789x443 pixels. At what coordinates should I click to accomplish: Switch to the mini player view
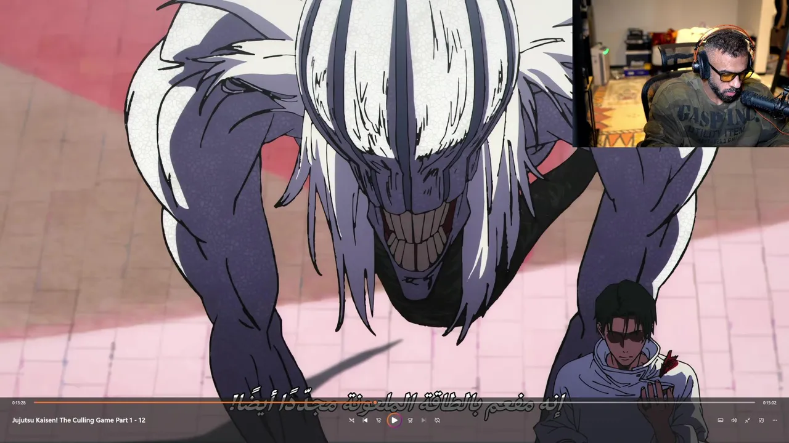tap(761, 420)
